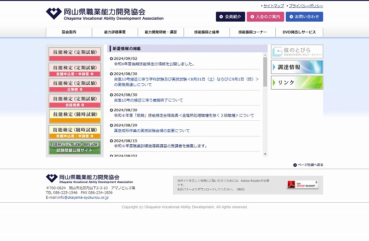Open the Get Adobe Reader banner

tap(302, 184)
